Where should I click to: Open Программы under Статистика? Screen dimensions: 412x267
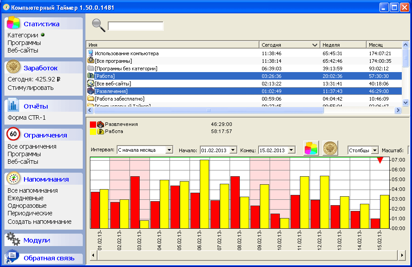[x=24, y=43]
